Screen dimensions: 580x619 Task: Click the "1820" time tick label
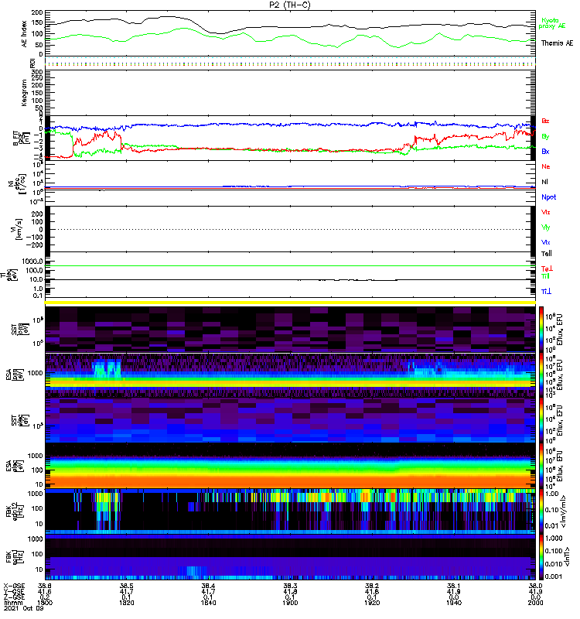click(127, 603)
